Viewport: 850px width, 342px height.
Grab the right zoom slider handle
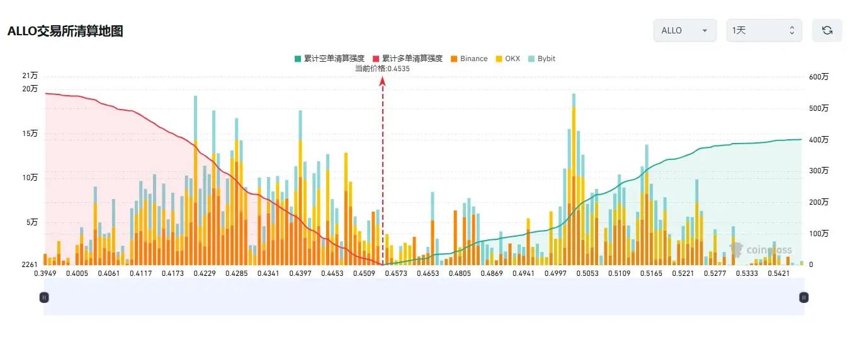(x=803, y=297)
